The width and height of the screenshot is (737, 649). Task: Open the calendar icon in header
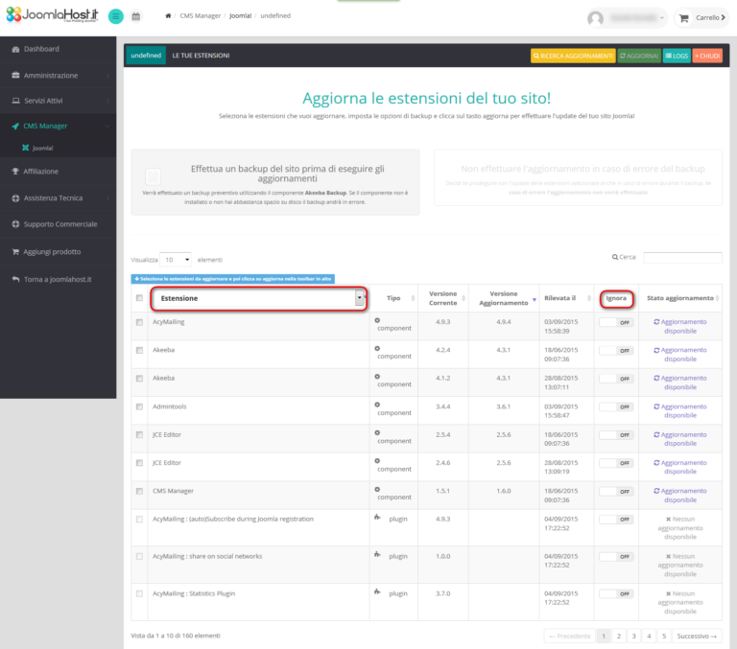[x=136, y=16]
